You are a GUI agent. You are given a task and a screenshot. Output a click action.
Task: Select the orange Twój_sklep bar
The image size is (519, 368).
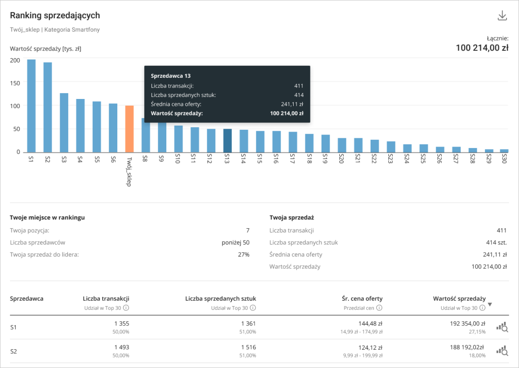129,129
